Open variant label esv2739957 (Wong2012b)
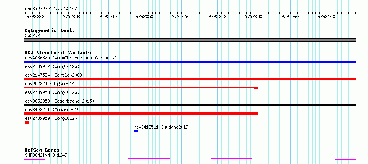The width and height of the screenshot is (368, 164). click(52, 66)
